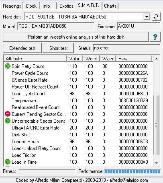This screenshot has height=183, width=163.
Task: Run the Short test
Action: point(59,48)
